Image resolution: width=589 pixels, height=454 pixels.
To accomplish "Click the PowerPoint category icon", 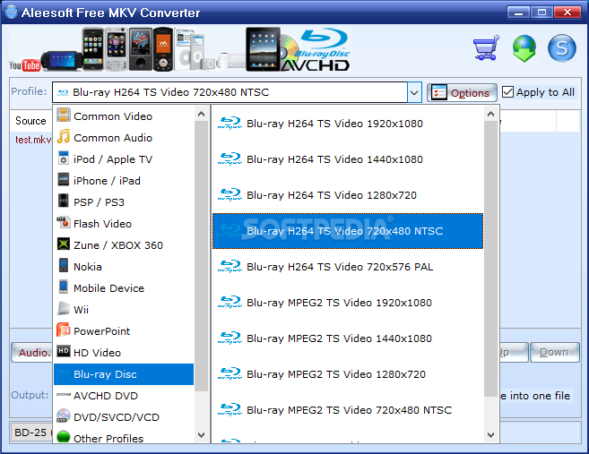I will pos(64,330).
